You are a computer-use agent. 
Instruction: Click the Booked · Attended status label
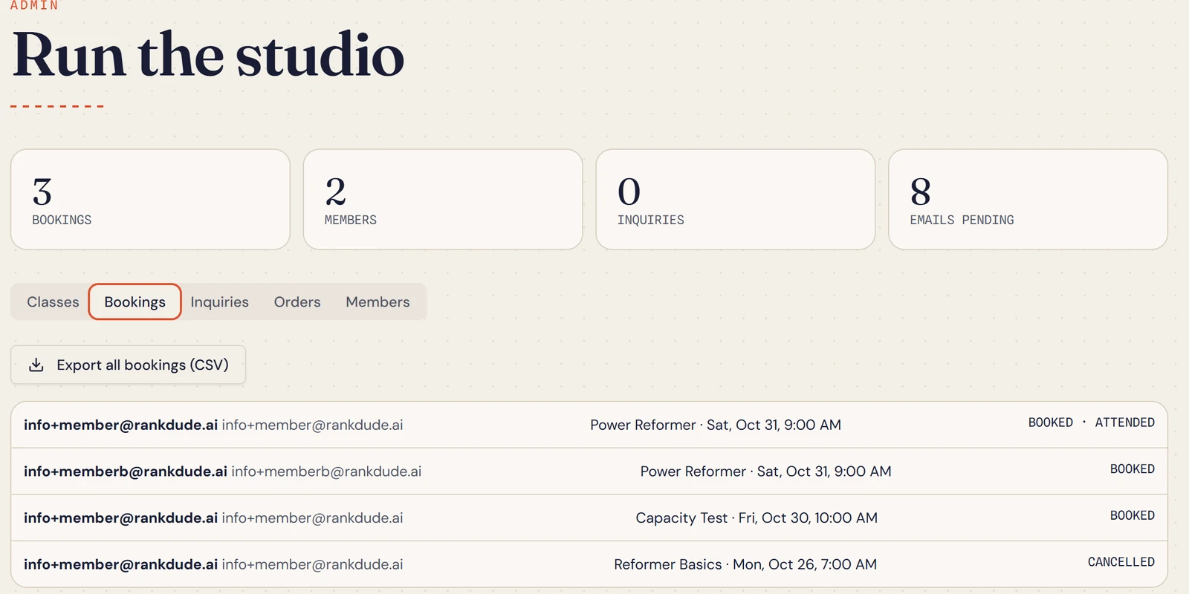point(1092,422)
